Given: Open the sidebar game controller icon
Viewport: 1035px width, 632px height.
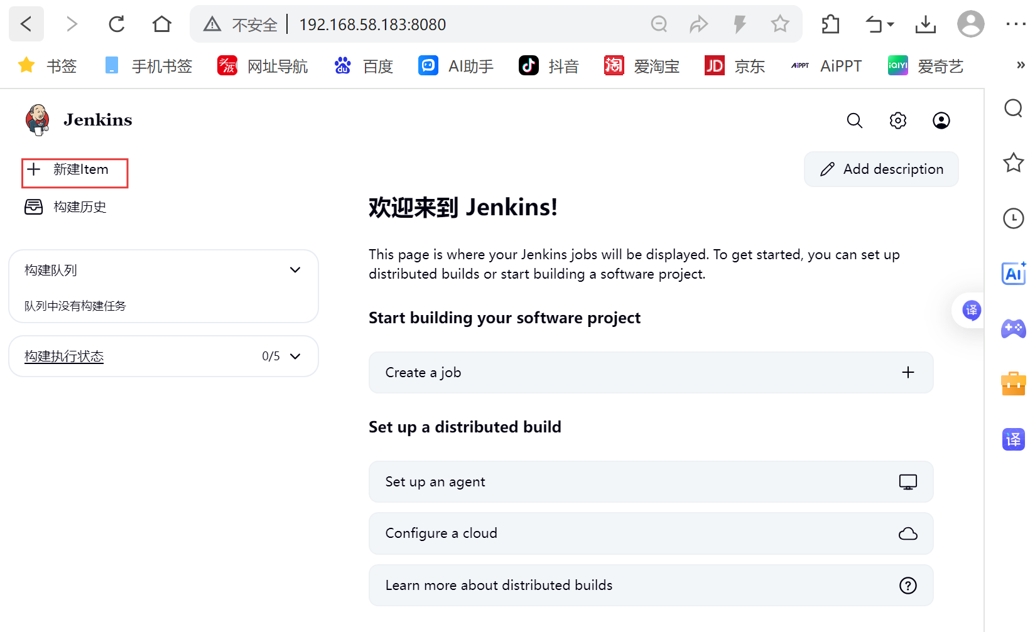Looking at the screenshot, I should tap(1014, 328).
